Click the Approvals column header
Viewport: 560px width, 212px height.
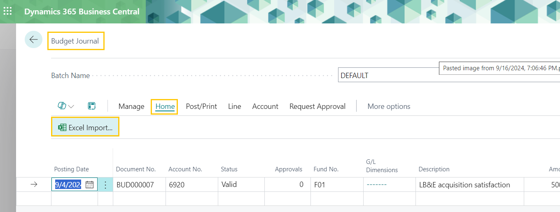click(289, 169)
